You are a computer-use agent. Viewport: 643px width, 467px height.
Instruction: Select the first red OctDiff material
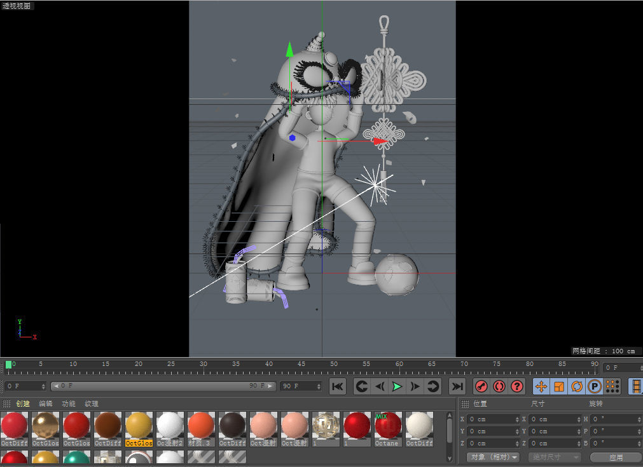(x=14, y=429)
